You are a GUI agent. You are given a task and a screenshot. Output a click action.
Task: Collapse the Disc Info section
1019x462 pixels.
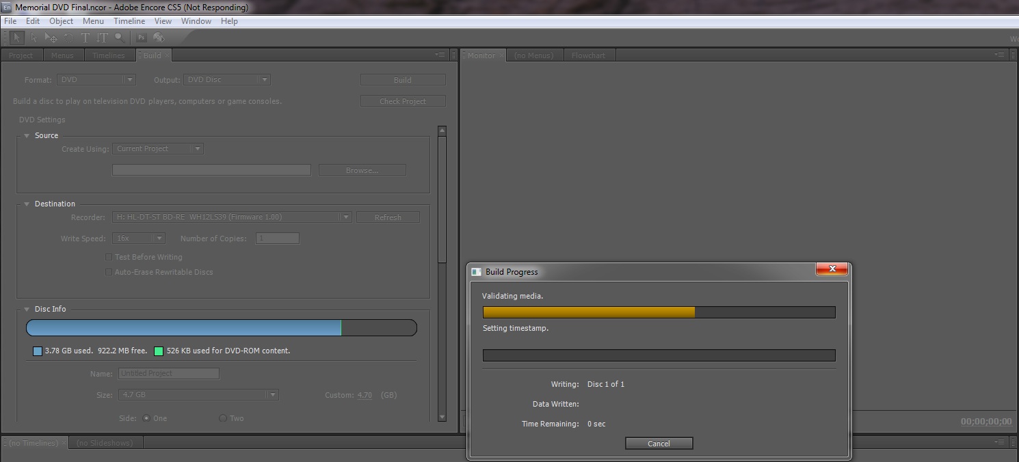pyautogui.click(x=27, y=310)
